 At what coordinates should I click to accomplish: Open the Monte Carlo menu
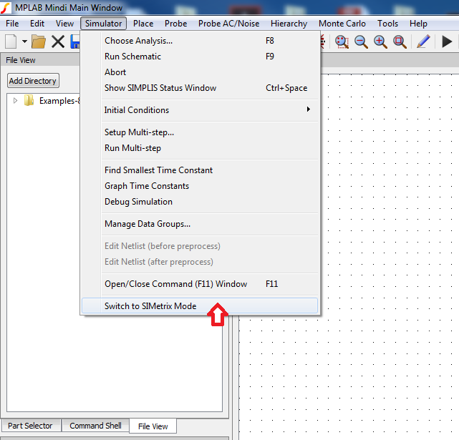[x=342, y=24]
